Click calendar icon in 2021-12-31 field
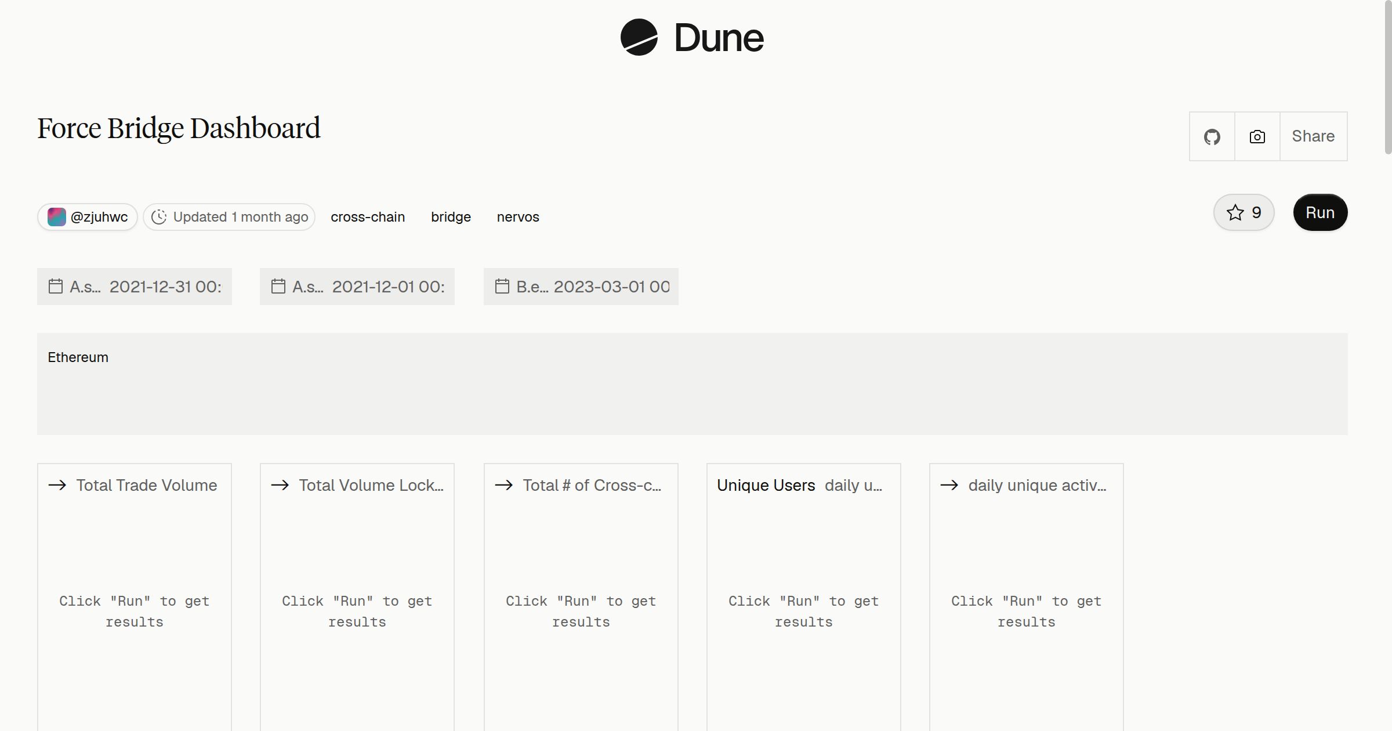The width and height of the screenshot is (1392, 731). [x=56, y=286]
